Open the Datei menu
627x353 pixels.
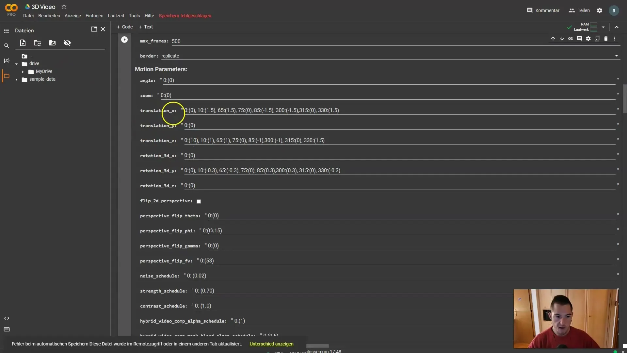(28, 16)
